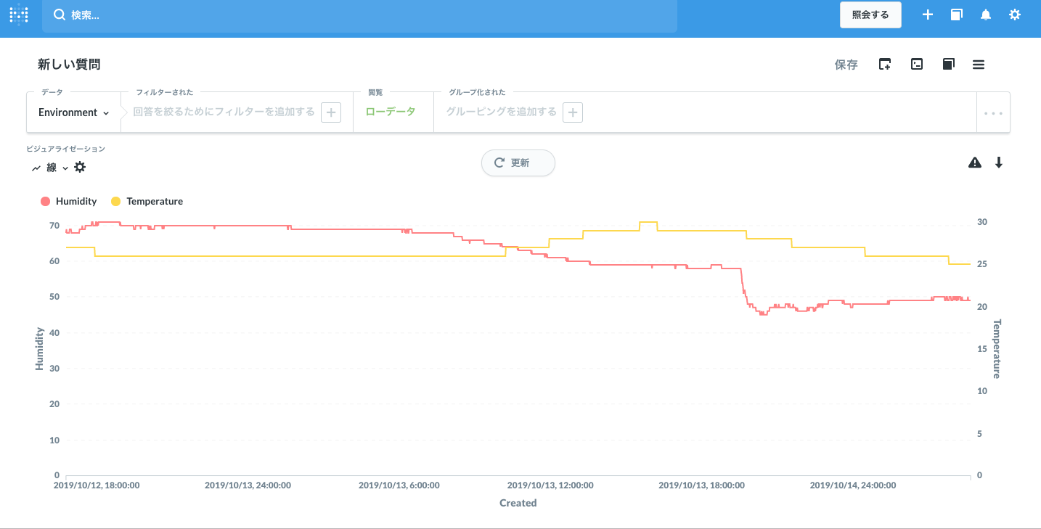Open the 線 visualization type dropdown
This screenshot has height=529, width=1041.
coord(50,168)
